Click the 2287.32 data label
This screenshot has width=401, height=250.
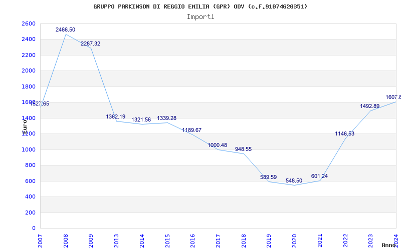[91, 43]
